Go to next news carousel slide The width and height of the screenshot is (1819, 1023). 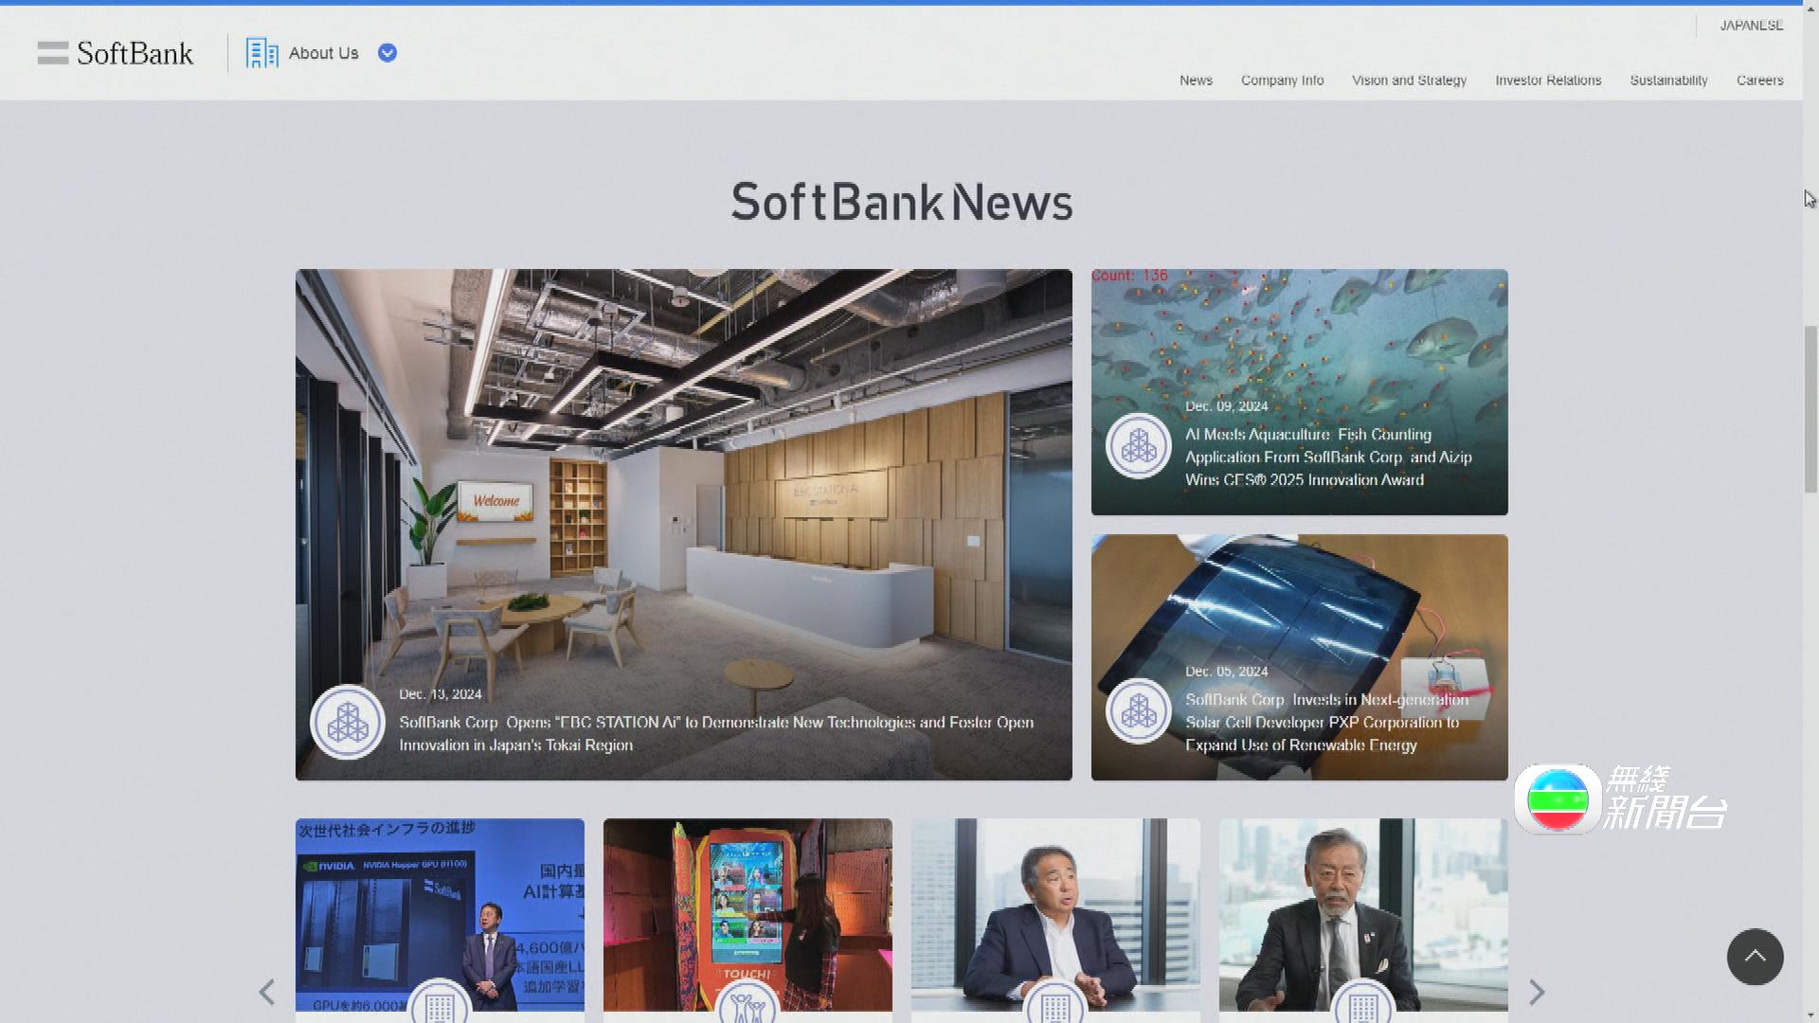tap(1537, 992)
